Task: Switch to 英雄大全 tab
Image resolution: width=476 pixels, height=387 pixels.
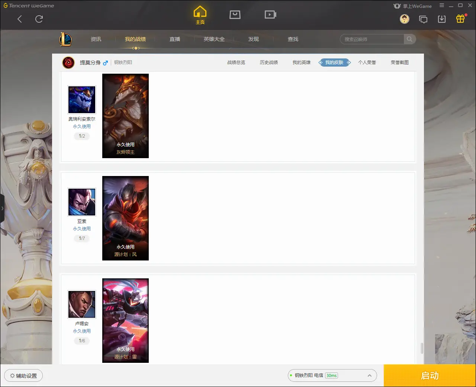Action: point(214,39)
